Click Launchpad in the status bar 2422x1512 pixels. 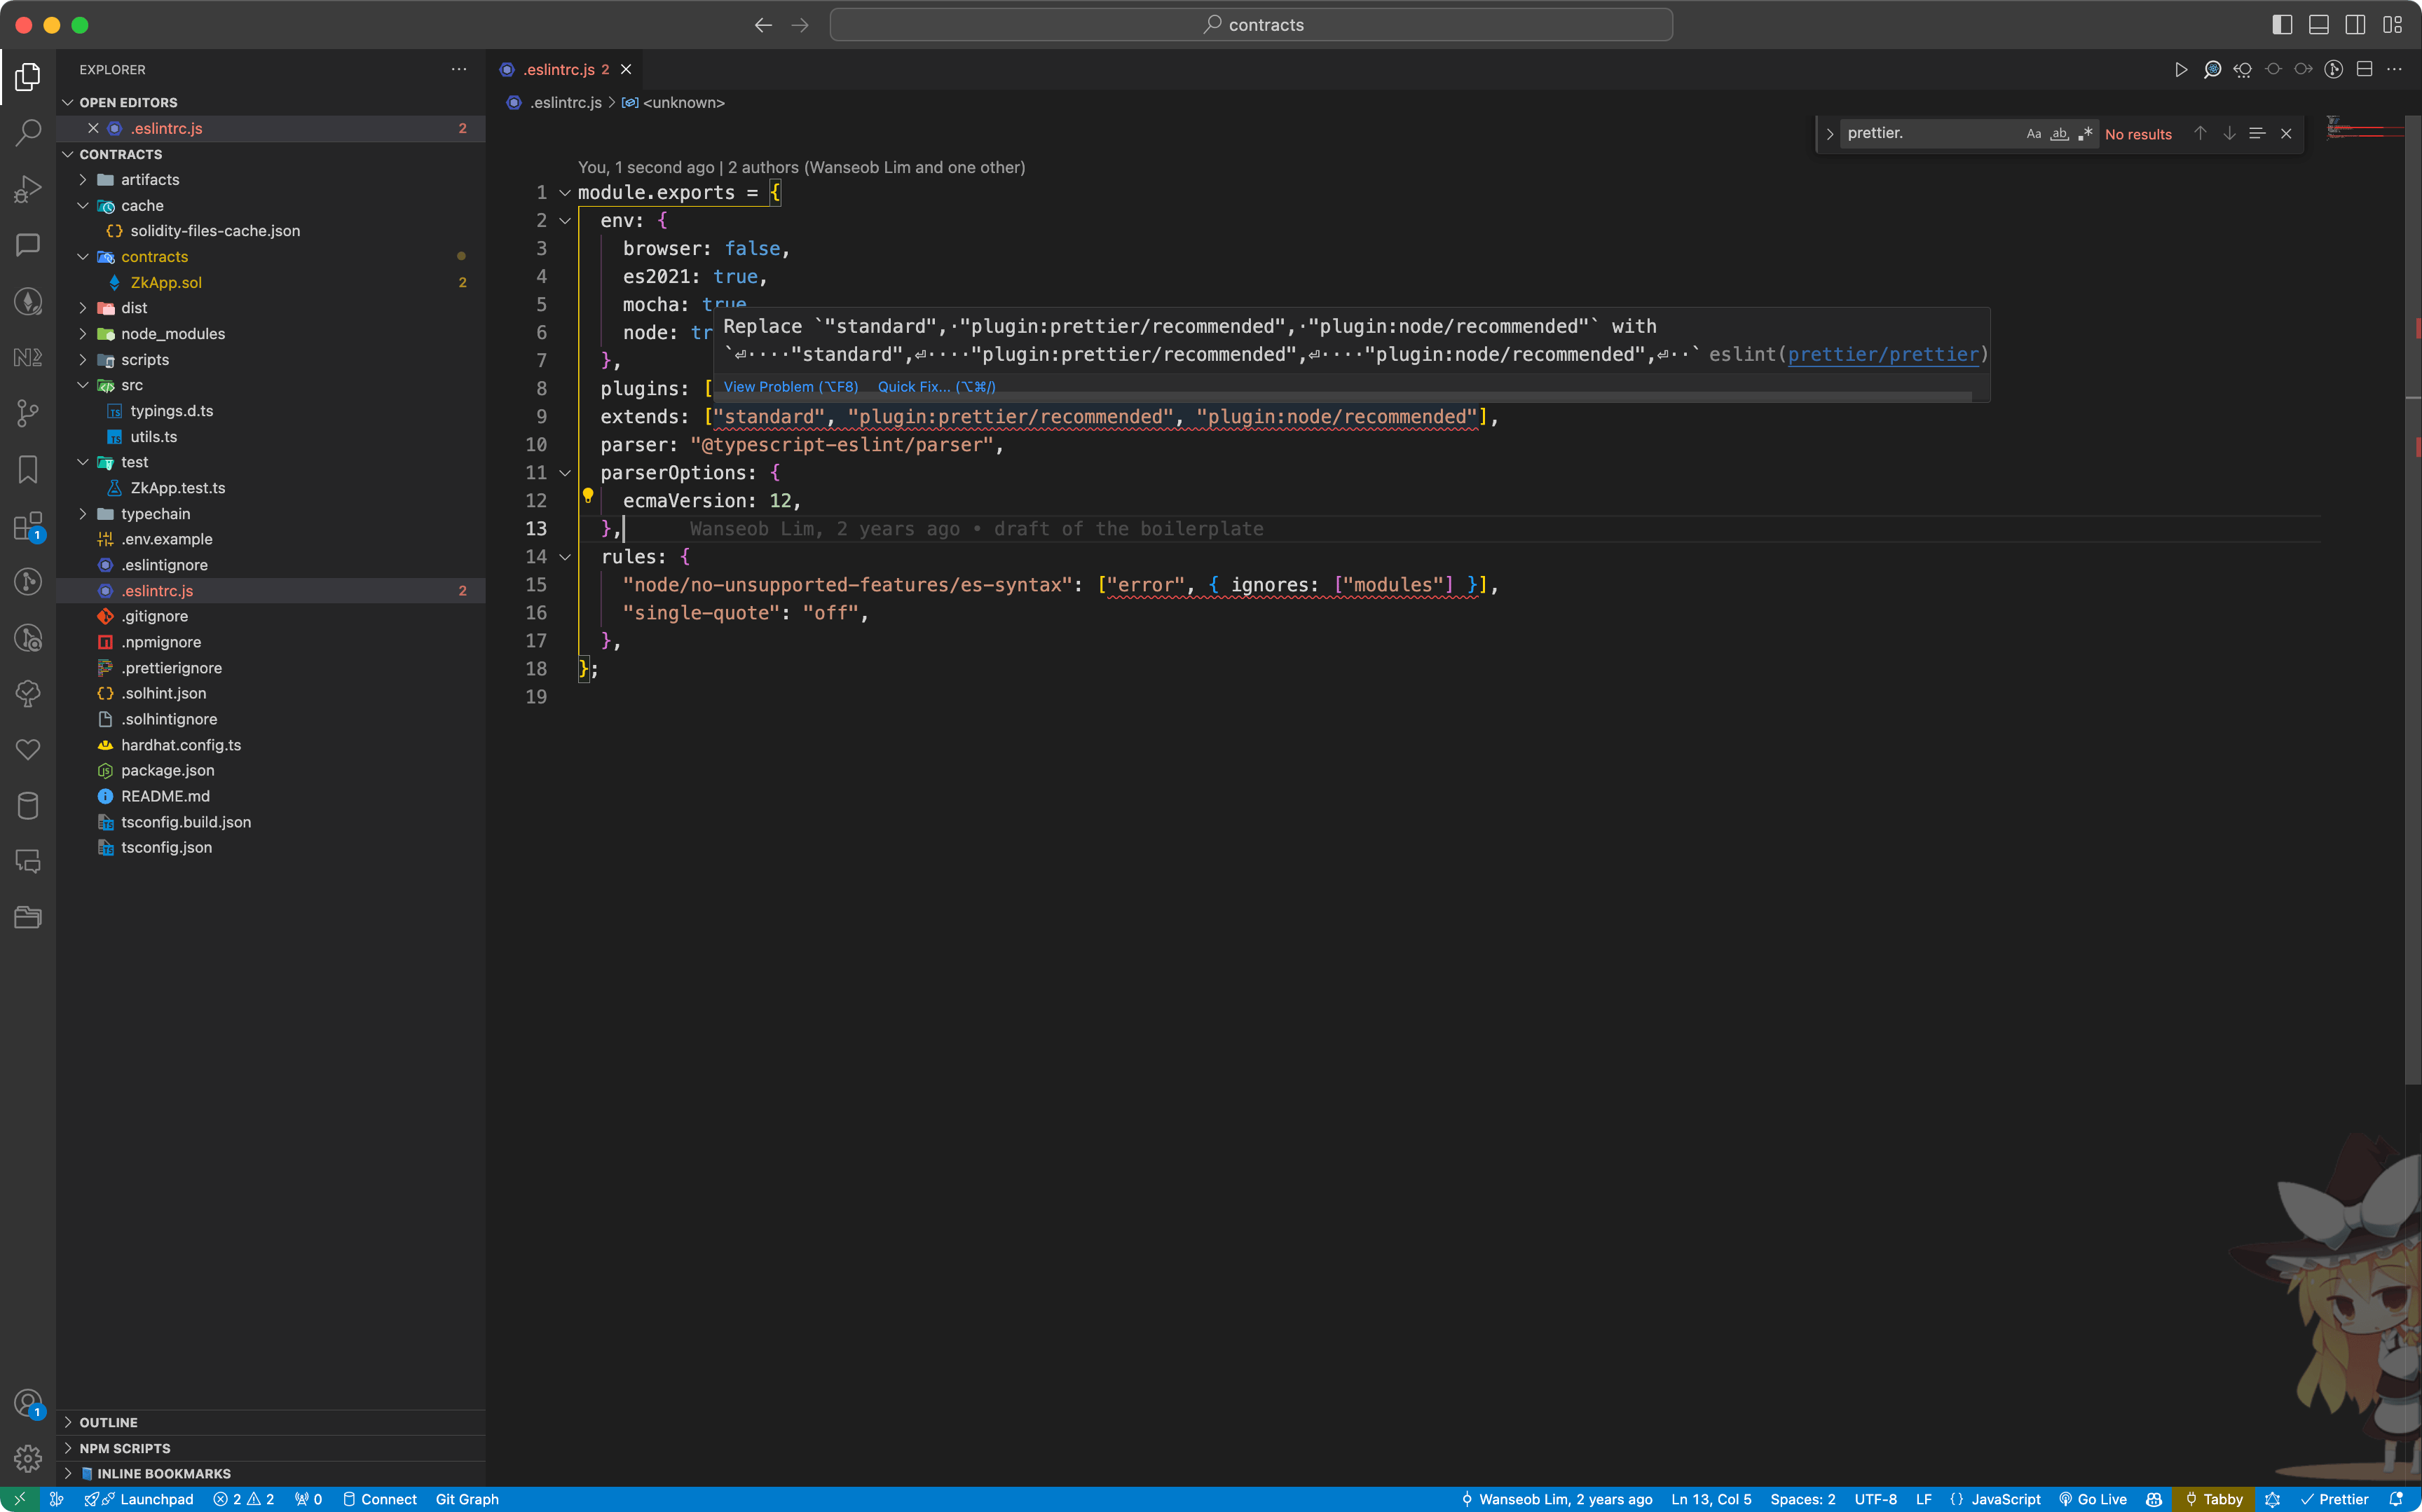click(x=139, y=1499)
